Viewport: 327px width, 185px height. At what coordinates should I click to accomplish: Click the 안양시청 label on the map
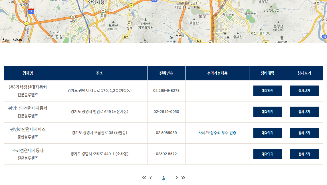pos(96,3)
